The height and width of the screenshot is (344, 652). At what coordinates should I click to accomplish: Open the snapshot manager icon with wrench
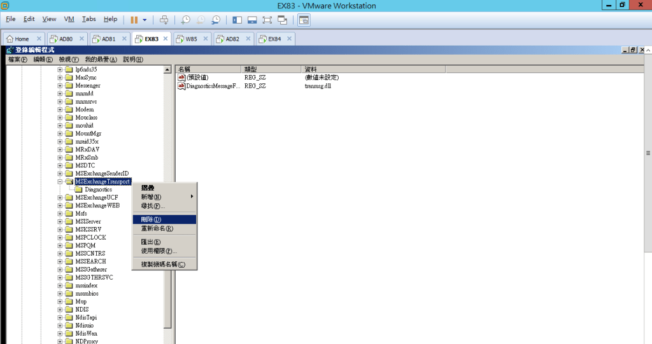pos(216,20)
